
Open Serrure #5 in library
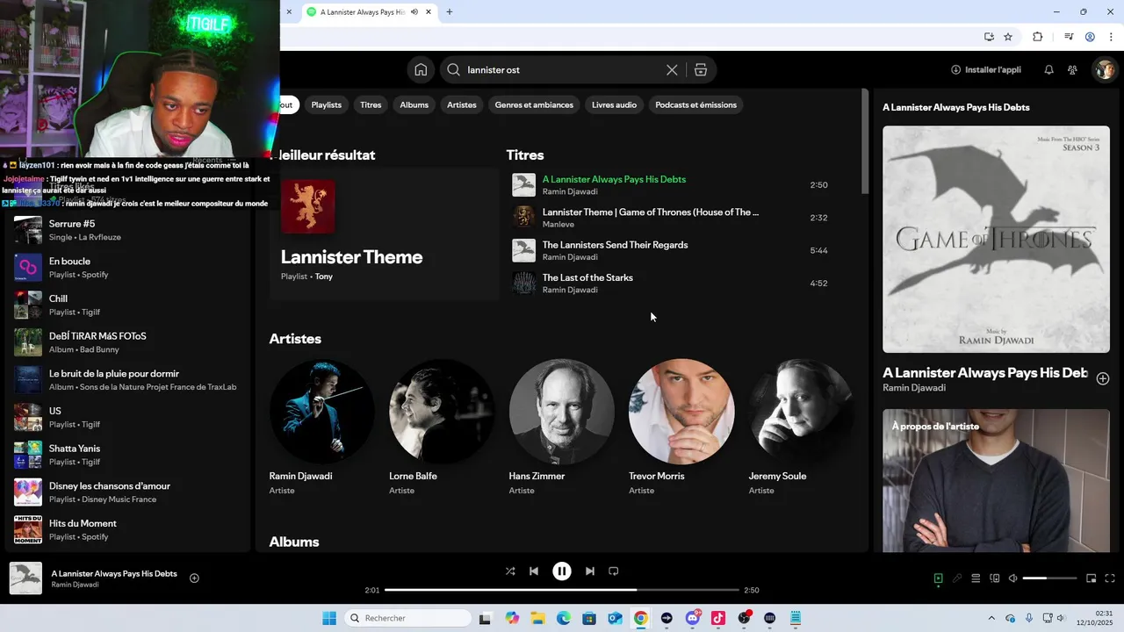pyautogui.click(x=127, y=230)
